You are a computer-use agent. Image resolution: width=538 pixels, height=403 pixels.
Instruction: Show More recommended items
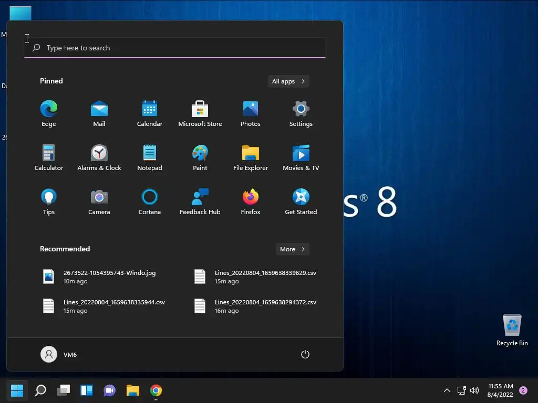pos(292,249)
